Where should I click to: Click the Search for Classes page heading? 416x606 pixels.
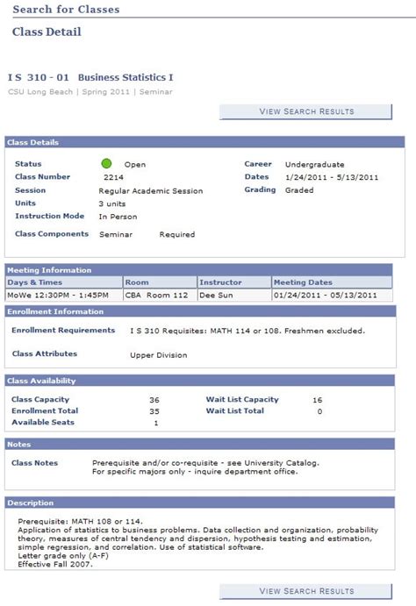pyautogui.click(x=66, y=10)
